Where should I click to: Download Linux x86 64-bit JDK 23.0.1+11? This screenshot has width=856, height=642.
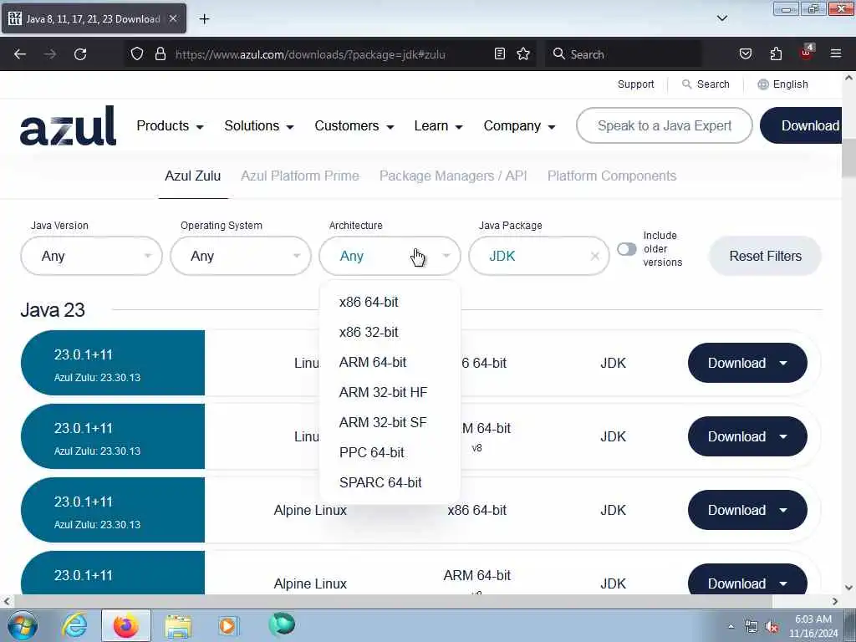tap(747, 363)
